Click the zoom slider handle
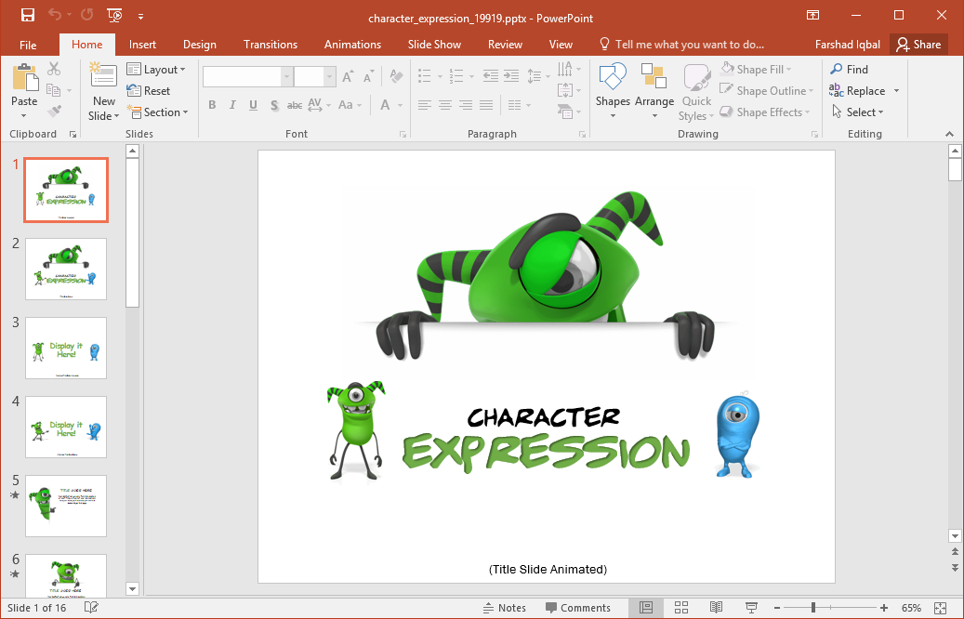The width and height of the screenshot is (964, 619). pyautogui.click(x=813, y=608)
